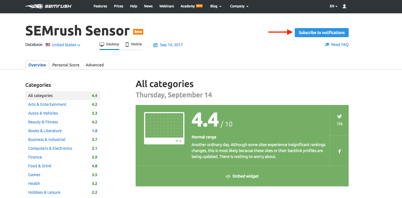The width and height of the screenshot is (402, 198).
Task: Click the 726 tweet count
Action: (340, 124)
